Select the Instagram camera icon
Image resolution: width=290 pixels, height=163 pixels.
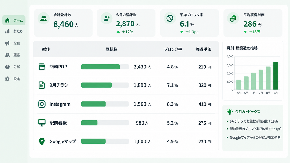point(42,104)
